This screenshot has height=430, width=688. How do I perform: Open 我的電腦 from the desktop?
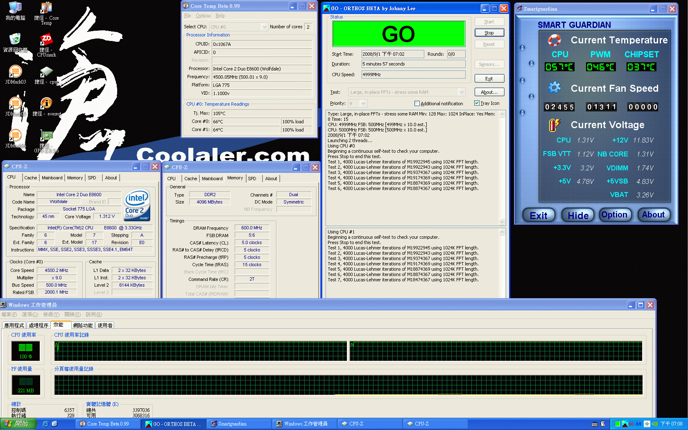pyautogui.click(x=15, y=7)
